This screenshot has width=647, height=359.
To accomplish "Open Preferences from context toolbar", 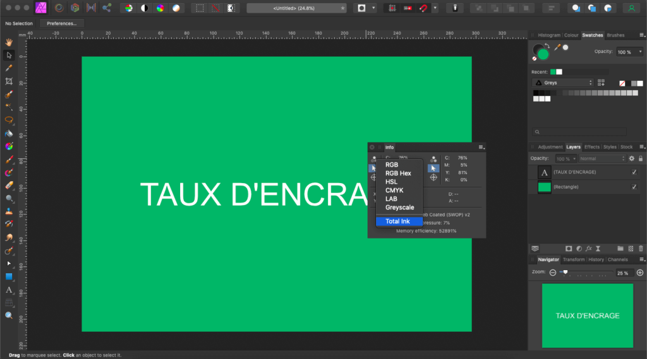I will (x=61, y=23).
